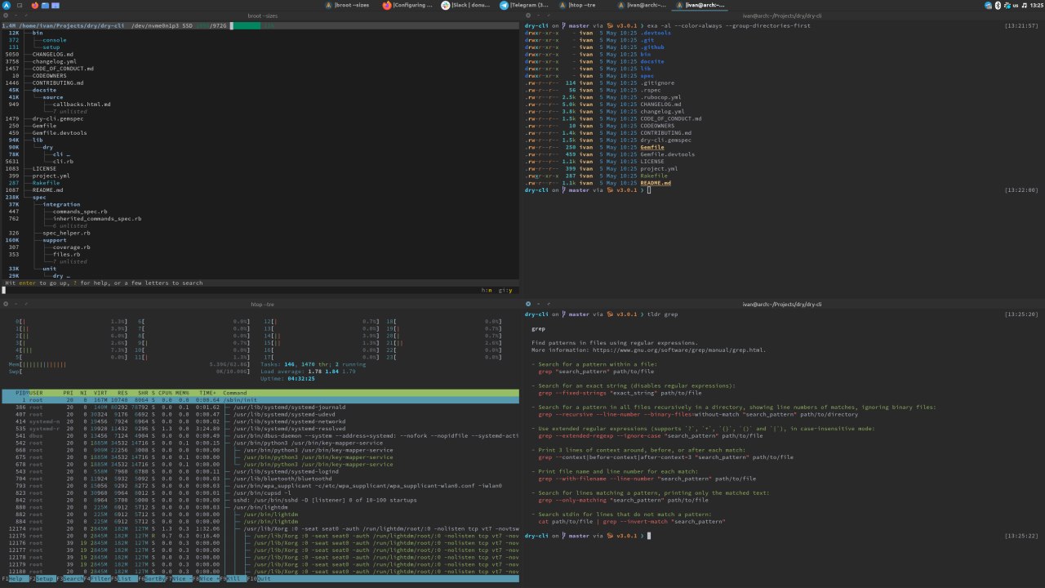Select 'coverage.rb' in the broot tree

[x=72, y=247]
